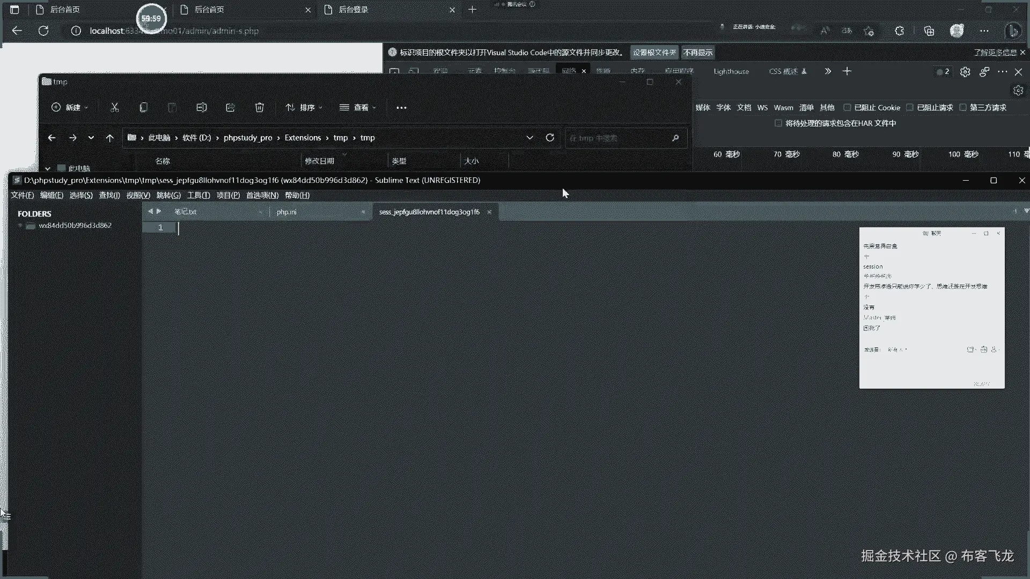This screenshot has height=579, width=1030.
Task: Open DevTools settings gear icon
Action: click(x=965, y=72)
